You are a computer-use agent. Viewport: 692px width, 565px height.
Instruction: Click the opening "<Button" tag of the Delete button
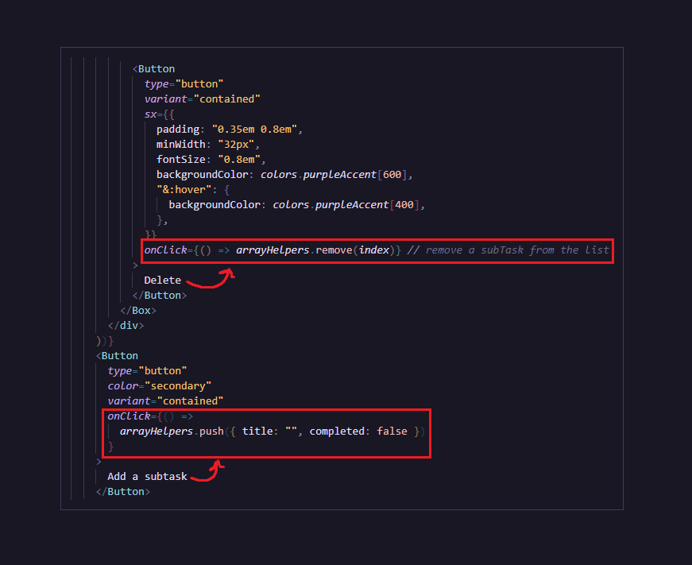click(x=153, y=69)
